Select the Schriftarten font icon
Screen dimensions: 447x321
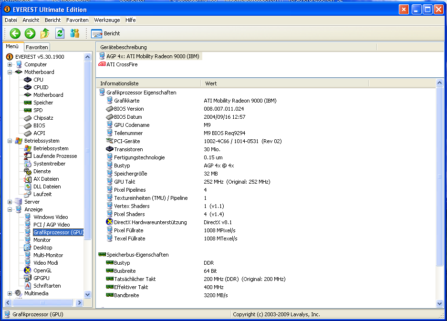point(28,286)
